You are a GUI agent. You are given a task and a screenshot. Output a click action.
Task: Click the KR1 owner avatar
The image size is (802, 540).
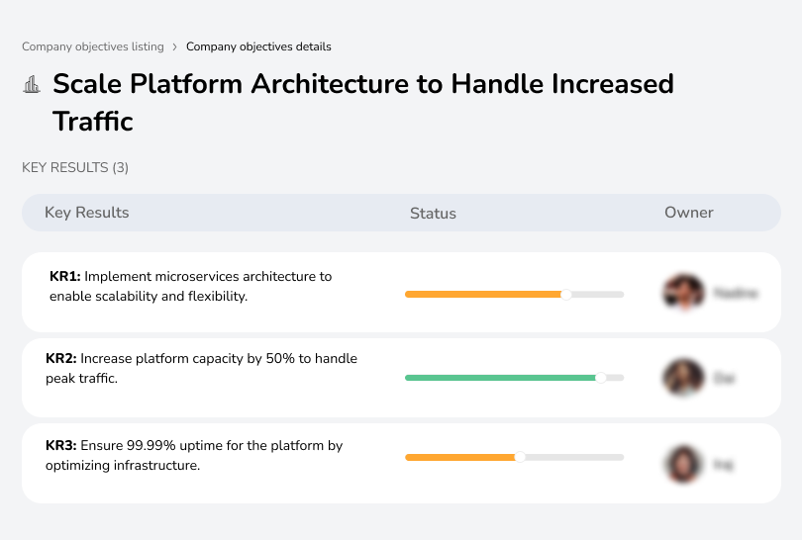tap(684, 293)
